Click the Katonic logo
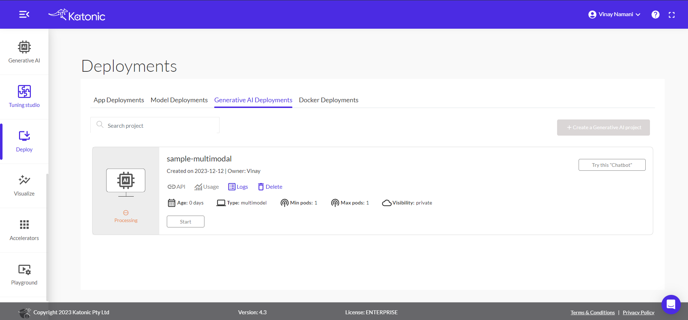688x320 pixels. coord(77,15)
